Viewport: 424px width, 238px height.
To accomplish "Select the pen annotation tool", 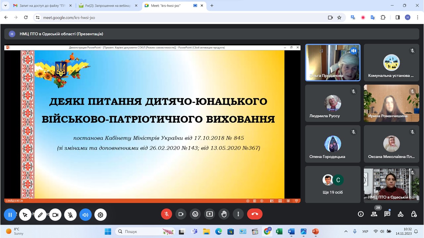I will 40,215.
